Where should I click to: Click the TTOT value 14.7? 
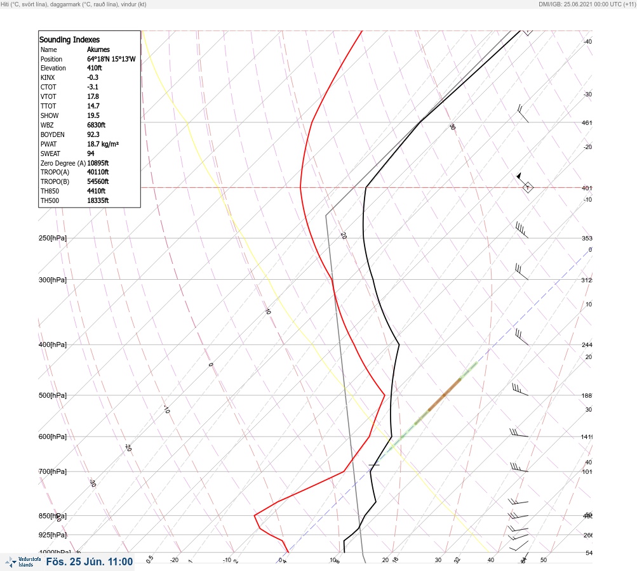(x=93, y=106)
